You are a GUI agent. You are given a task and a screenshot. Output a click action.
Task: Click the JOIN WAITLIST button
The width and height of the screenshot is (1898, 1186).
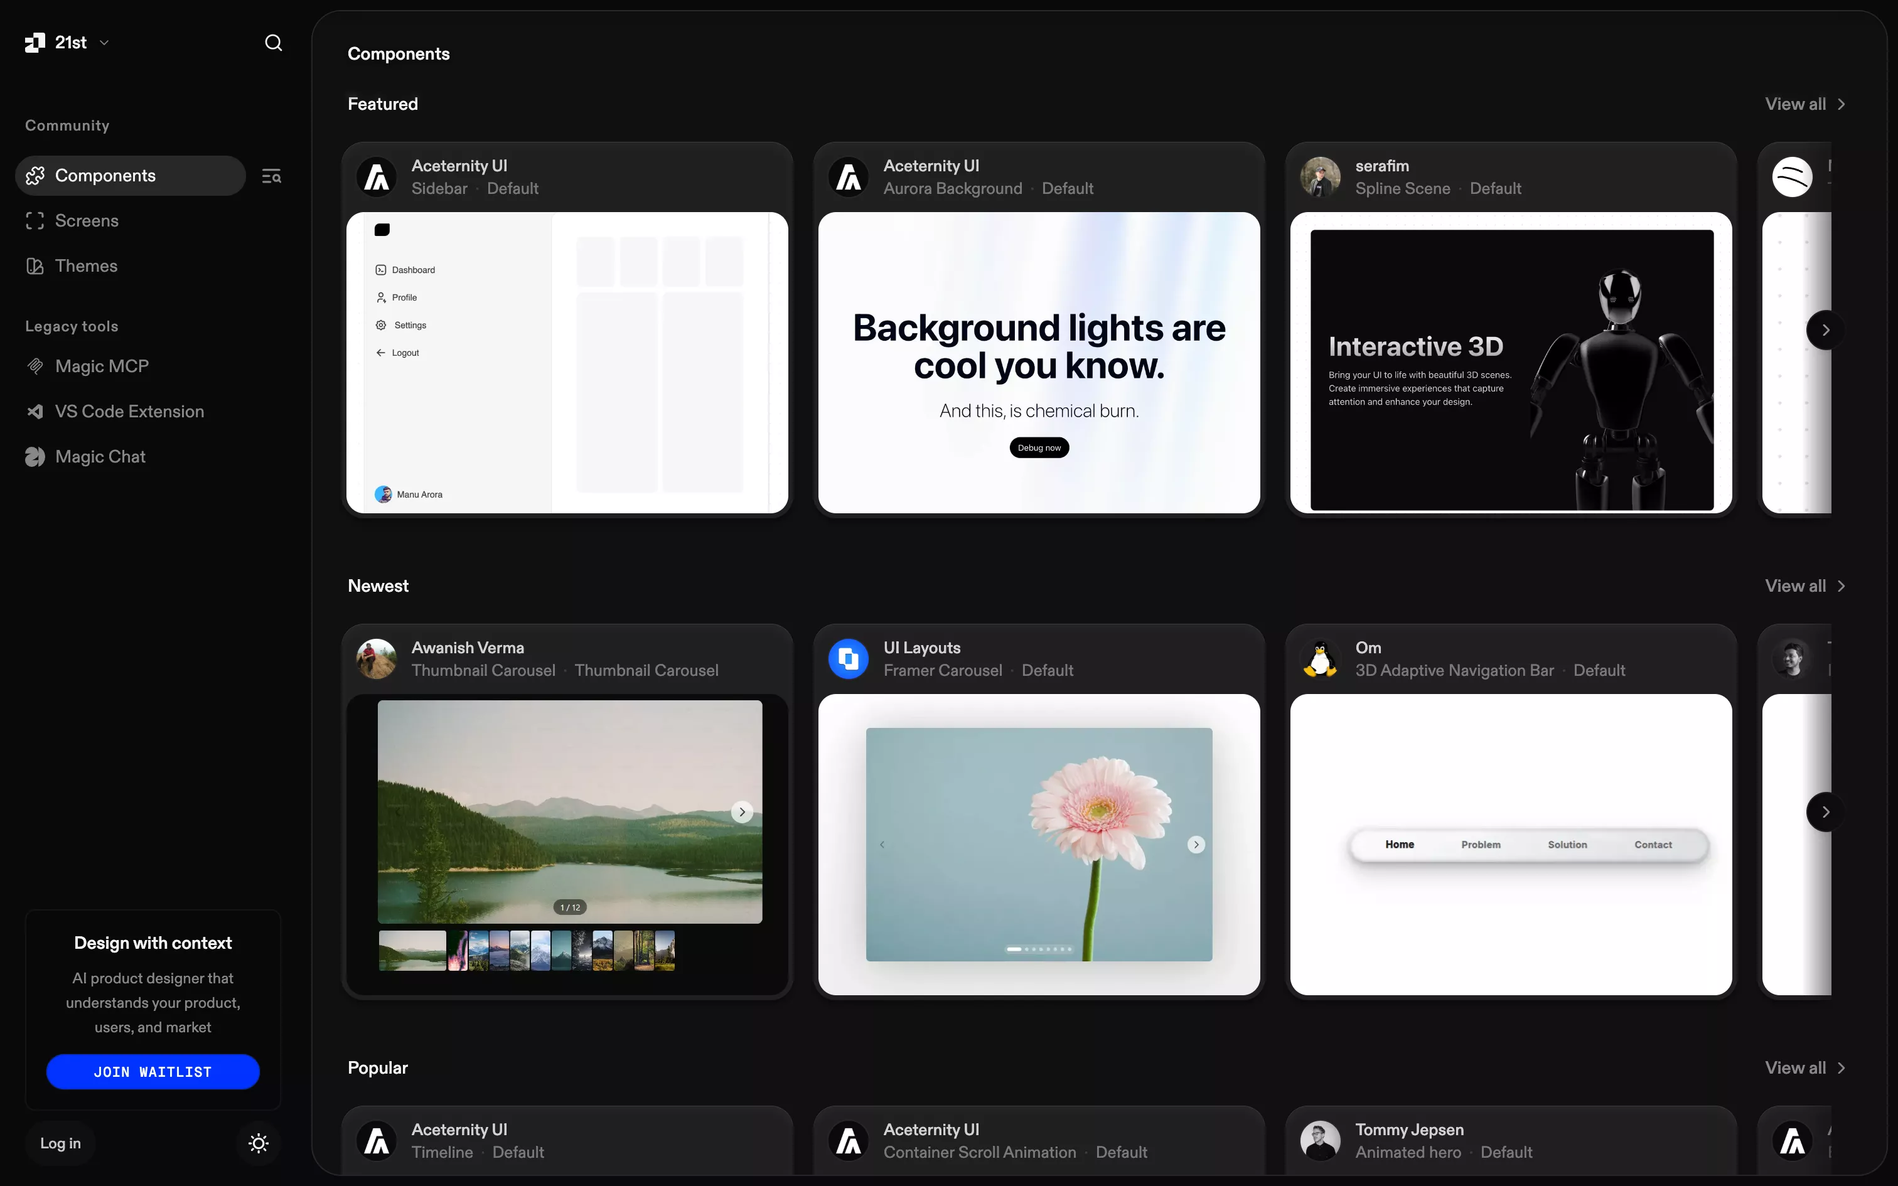pyautogui.click(x=153, y=1072)
